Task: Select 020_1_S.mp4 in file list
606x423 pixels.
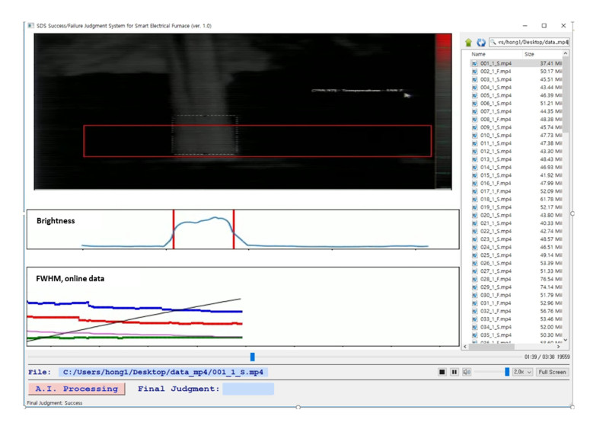Action: point(496,215)
